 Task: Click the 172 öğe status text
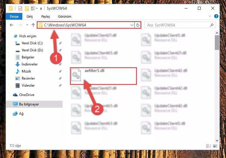click(x=15, y=146)
